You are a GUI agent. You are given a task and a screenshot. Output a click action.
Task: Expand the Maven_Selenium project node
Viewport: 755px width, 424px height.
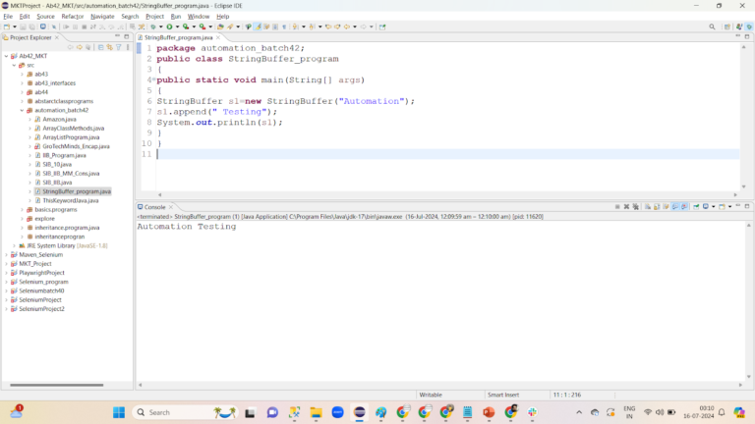click(x=6, y=255)
